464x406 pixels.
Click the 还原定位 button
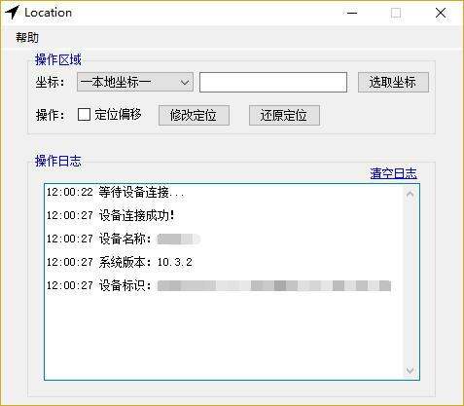[284, 115]
